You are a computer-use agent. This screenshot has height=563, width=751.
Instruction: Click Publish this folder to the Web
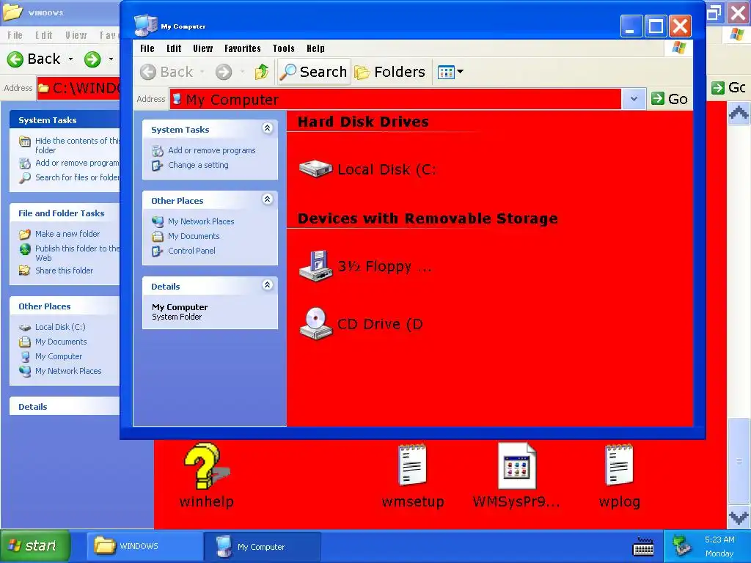(77, 253)
